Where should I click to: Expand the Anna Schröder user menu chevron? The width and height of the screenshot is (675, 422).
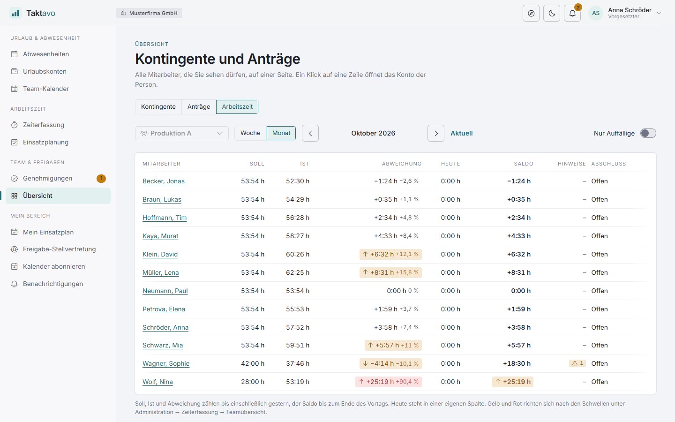pos(659,13)
